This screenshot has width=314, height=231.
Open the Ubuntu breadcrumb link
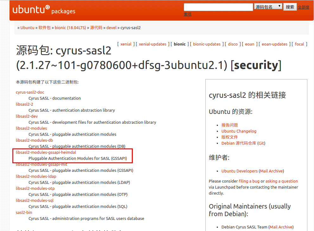[x=27, y=28]
